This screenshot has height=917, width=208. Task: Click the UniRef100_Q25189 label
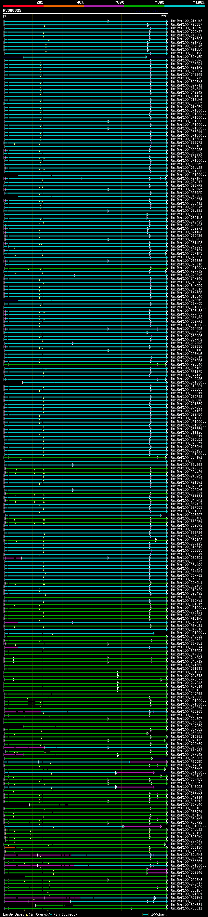pos(187,368)
